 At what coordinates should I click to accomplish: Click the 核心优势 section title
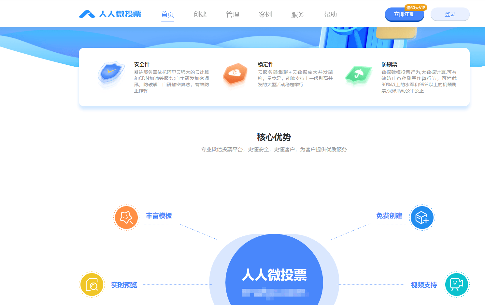coord(274,137)
